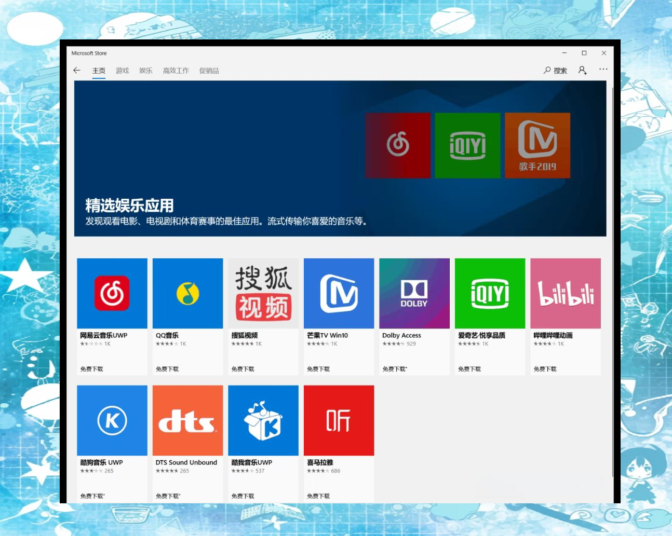Open the 精选娱乐应用 banner heading

(x=129, y=205)
